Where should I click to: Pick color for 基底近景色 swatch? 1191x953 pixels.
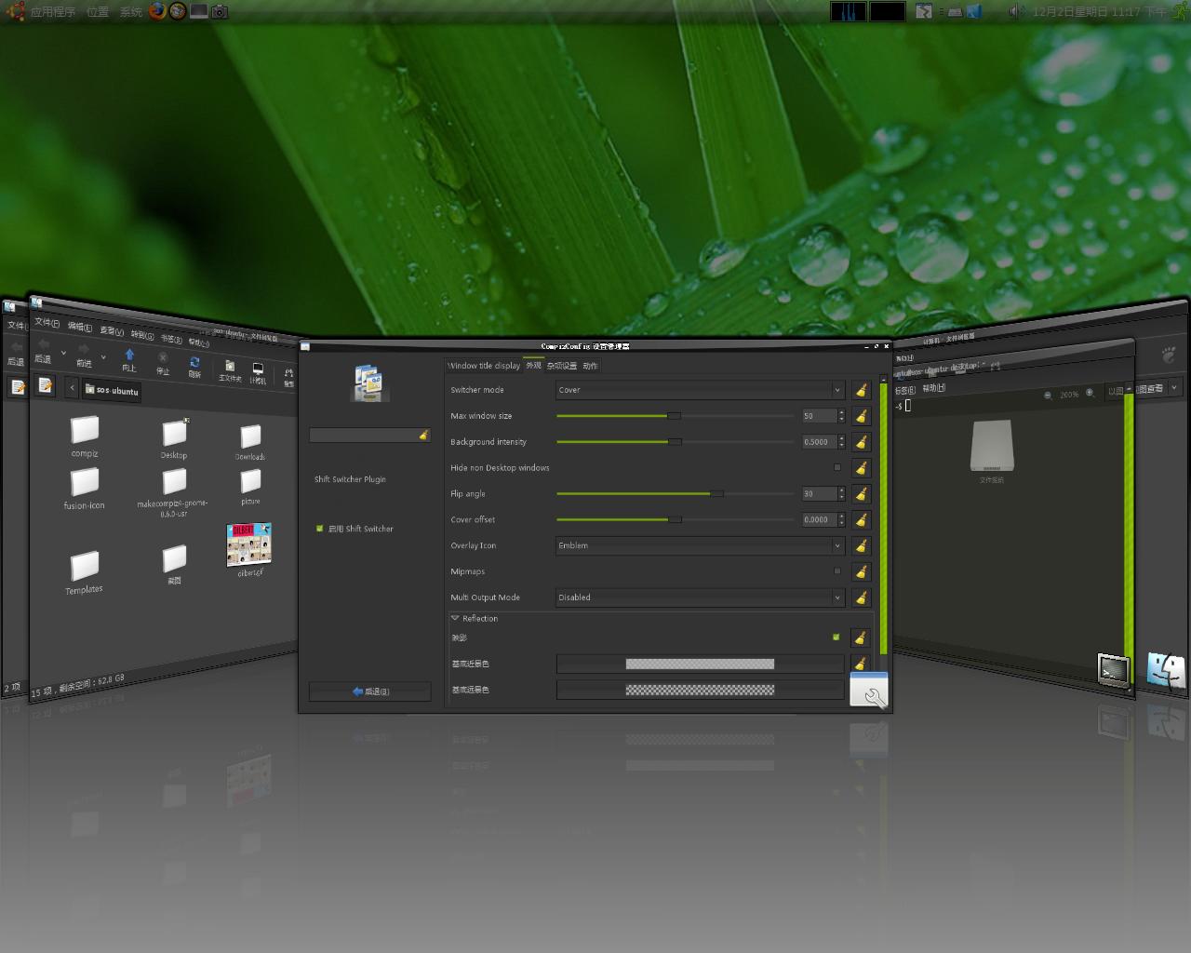(700, 664)
